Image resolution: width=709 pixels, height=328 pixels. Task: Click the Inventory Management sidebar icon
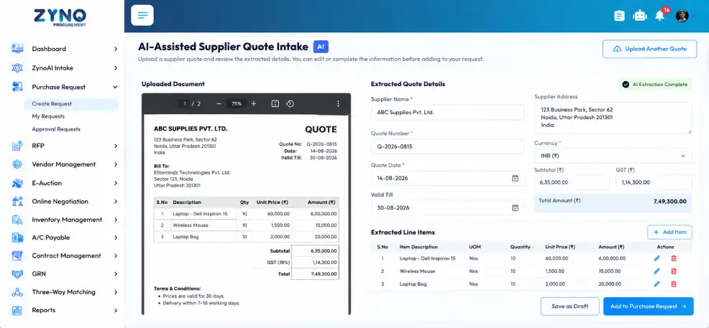click(x=17, y=220)
